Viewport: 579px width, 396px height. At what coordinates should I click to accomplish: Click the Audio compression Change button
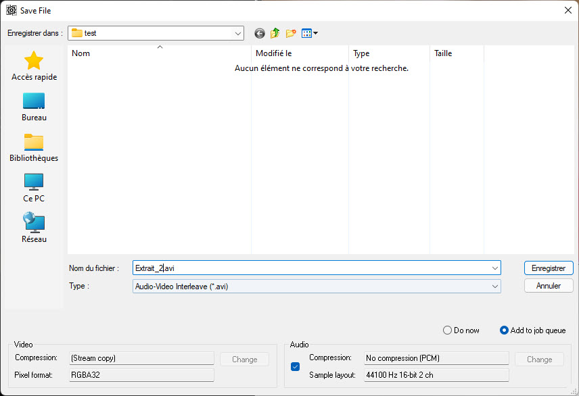[539, 360]
